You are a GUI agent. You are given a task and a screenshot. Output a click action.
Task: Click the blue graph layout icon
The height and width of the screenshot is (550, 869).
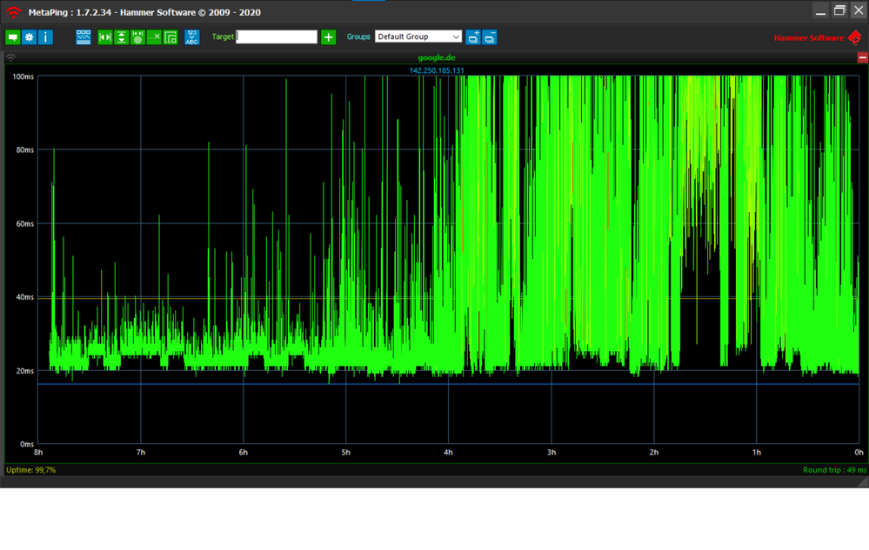(84, 37)
